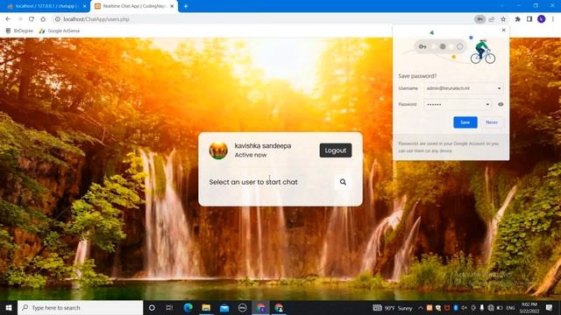561x315 pixels.
Task: View site information icon next to URL
Action: click(57, 19)
